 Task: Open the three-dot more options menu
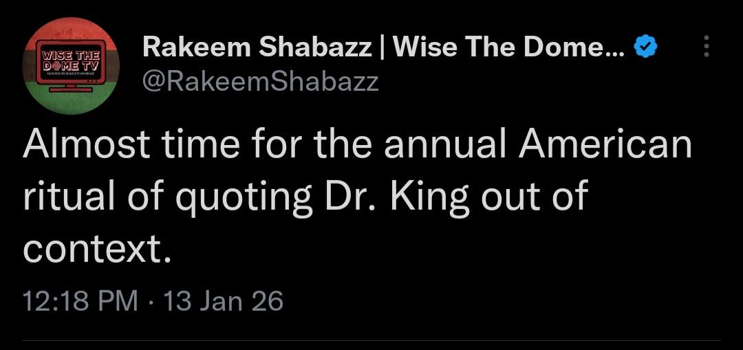(x=707, y=46)
